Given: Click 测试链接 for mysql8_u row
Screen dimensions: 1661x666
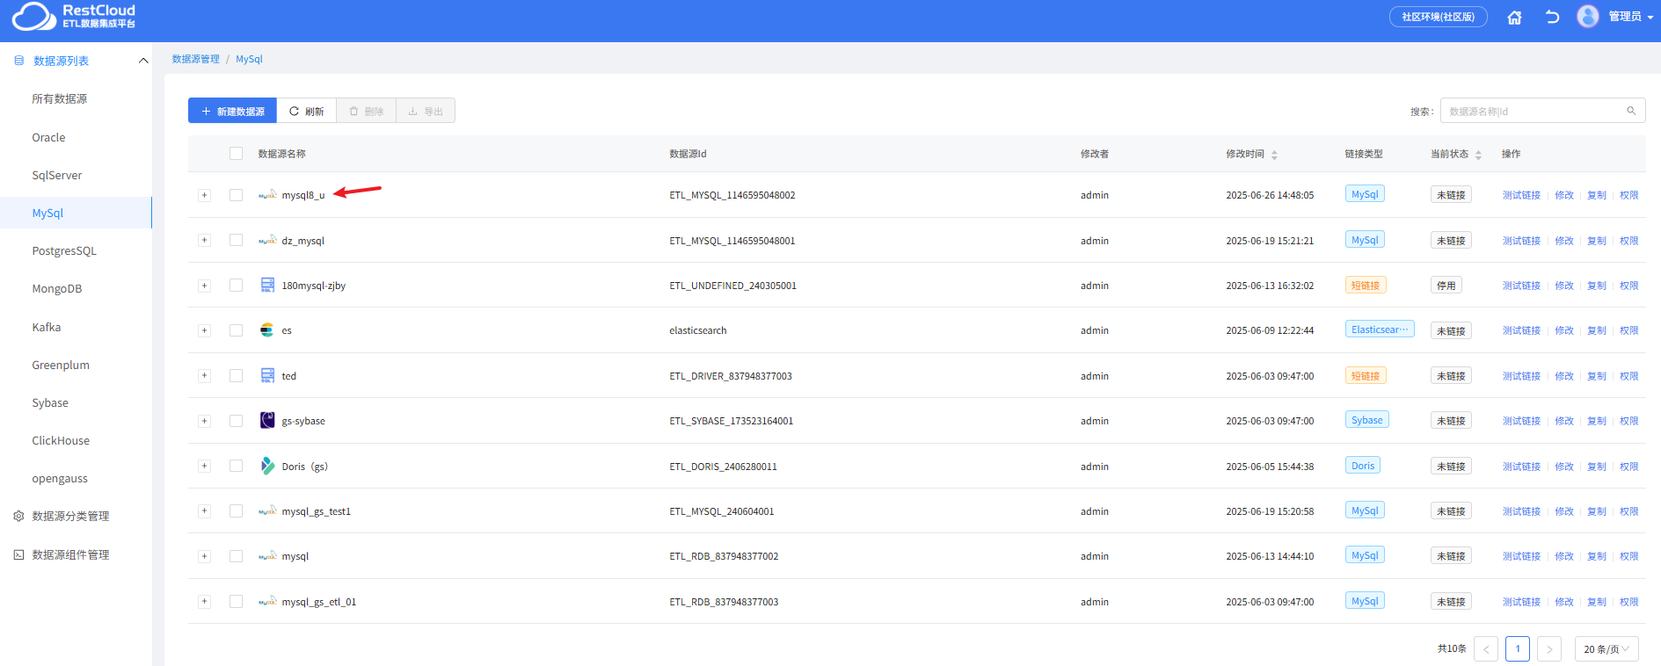Looking at the screenshot, I should tap(1521, 195).
